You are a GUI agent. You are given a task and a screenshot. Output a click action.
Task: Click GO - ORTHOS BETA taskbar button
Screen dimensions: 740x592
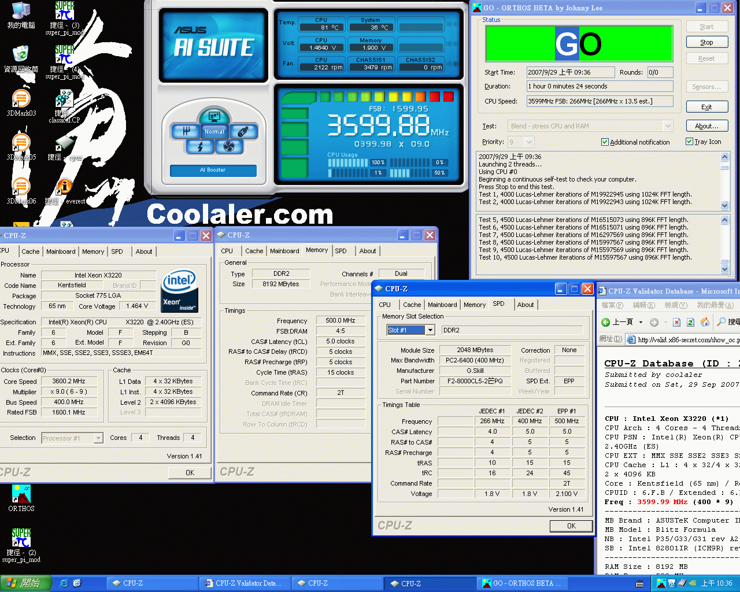521,583
